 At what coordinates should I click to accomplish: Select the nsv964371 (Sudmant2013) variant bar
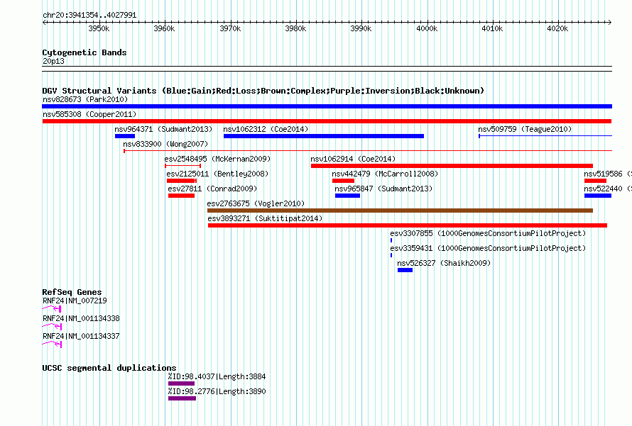125,136
